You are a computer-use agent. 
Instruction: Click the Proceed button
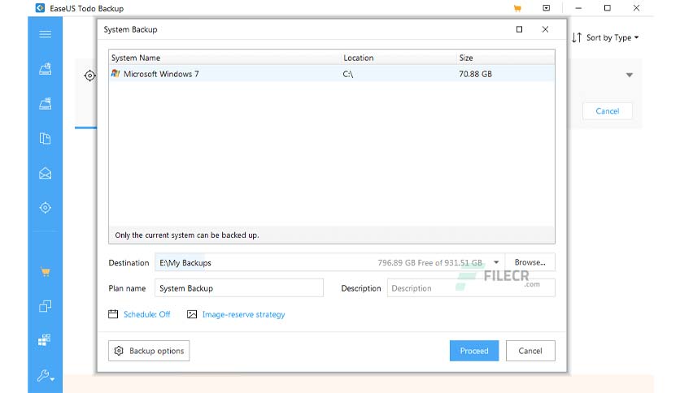pyautogui.click(x=474, y=351)
